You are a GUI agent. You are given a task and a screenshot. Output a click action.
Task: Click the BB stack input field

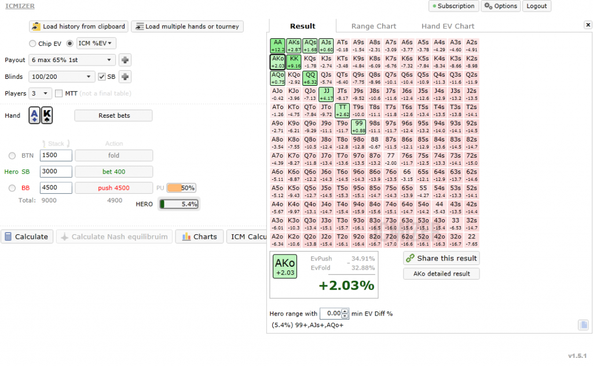pyautogui.click(x=56, y=188)
